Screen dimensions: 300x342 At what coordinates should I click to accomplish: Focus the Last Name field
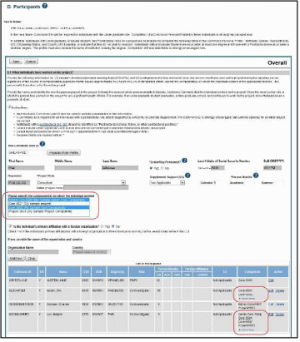[x=120, y=168]
